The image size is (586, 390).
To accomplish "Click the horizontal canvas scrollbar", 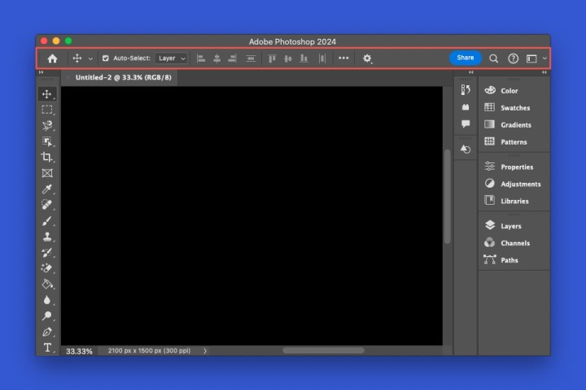I will [x=323, y=350].
